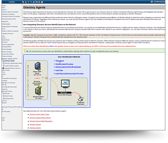Click the page icon beside Report Zones
The width and height of the screenshot is (168, 143).
4,96
